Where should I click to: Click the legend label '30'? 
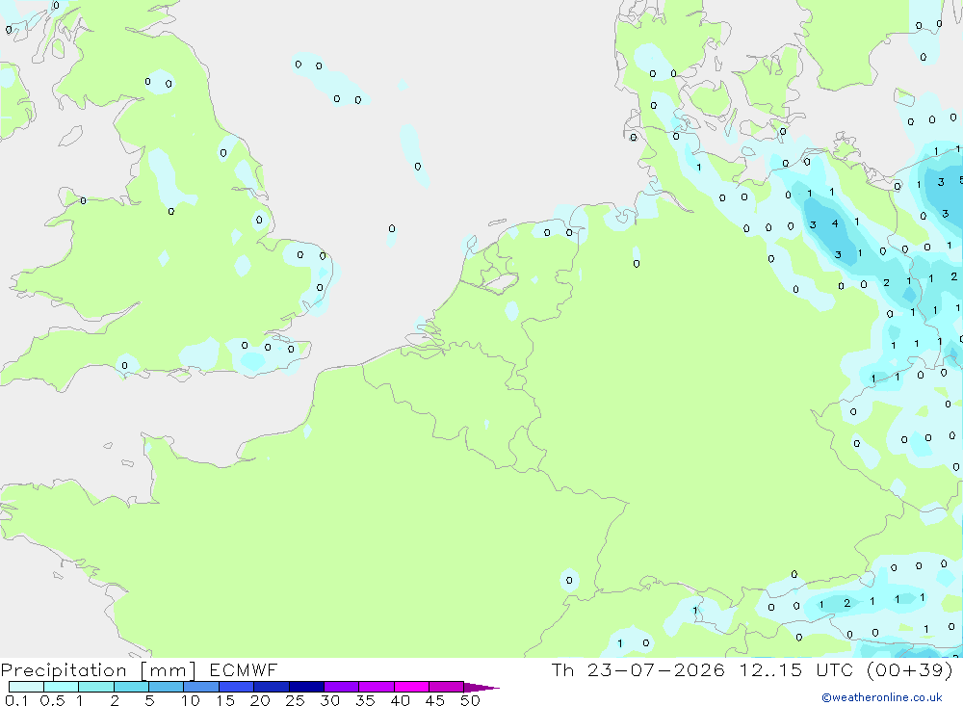pyautogui.click(x=330, y=700)
